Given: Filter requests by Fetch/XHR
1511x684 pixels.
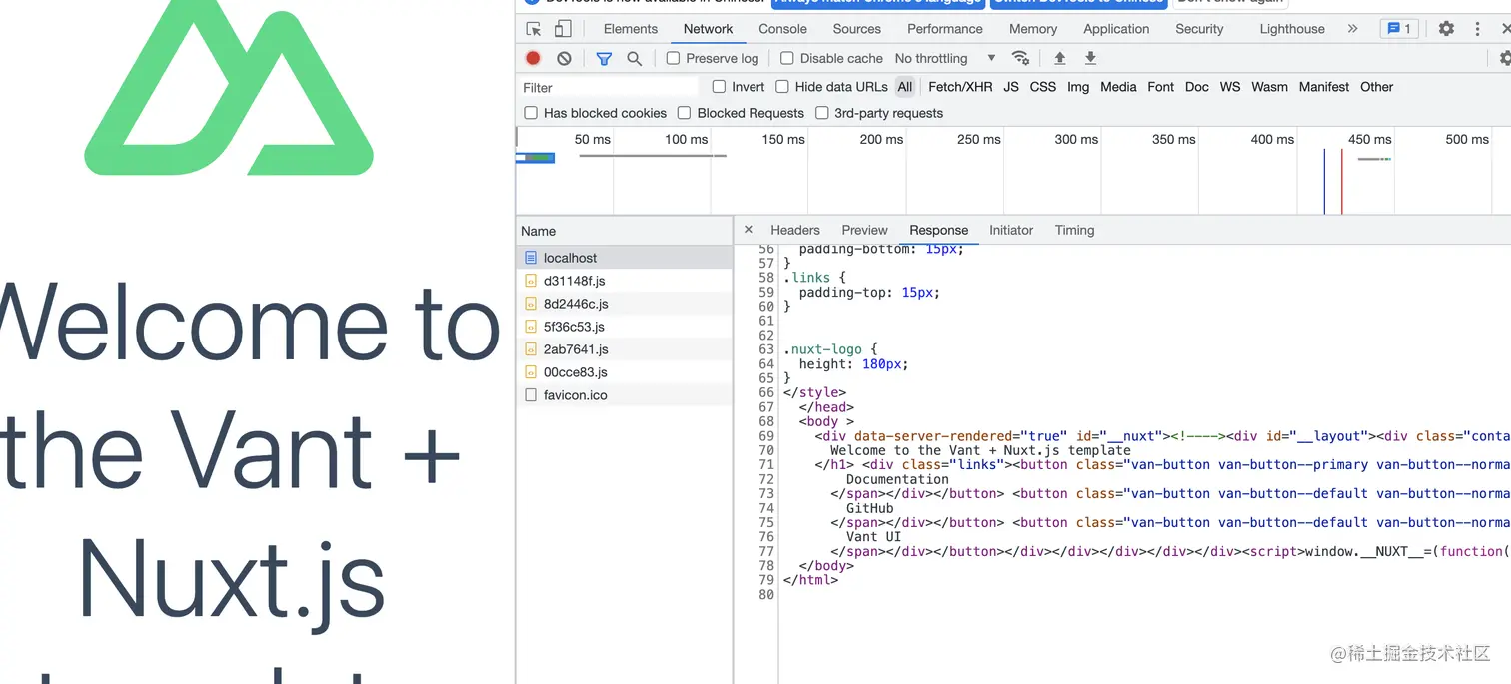Looking at the screenshot, I should [x=960, y=87].
